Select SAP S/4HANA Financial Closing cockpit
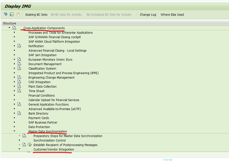The width and height of the screenshot is (229, 161). (54, 37)
